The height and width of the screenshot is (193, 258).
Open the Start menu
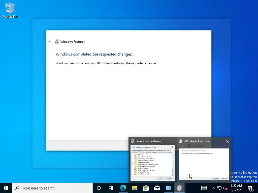(6, 188)
